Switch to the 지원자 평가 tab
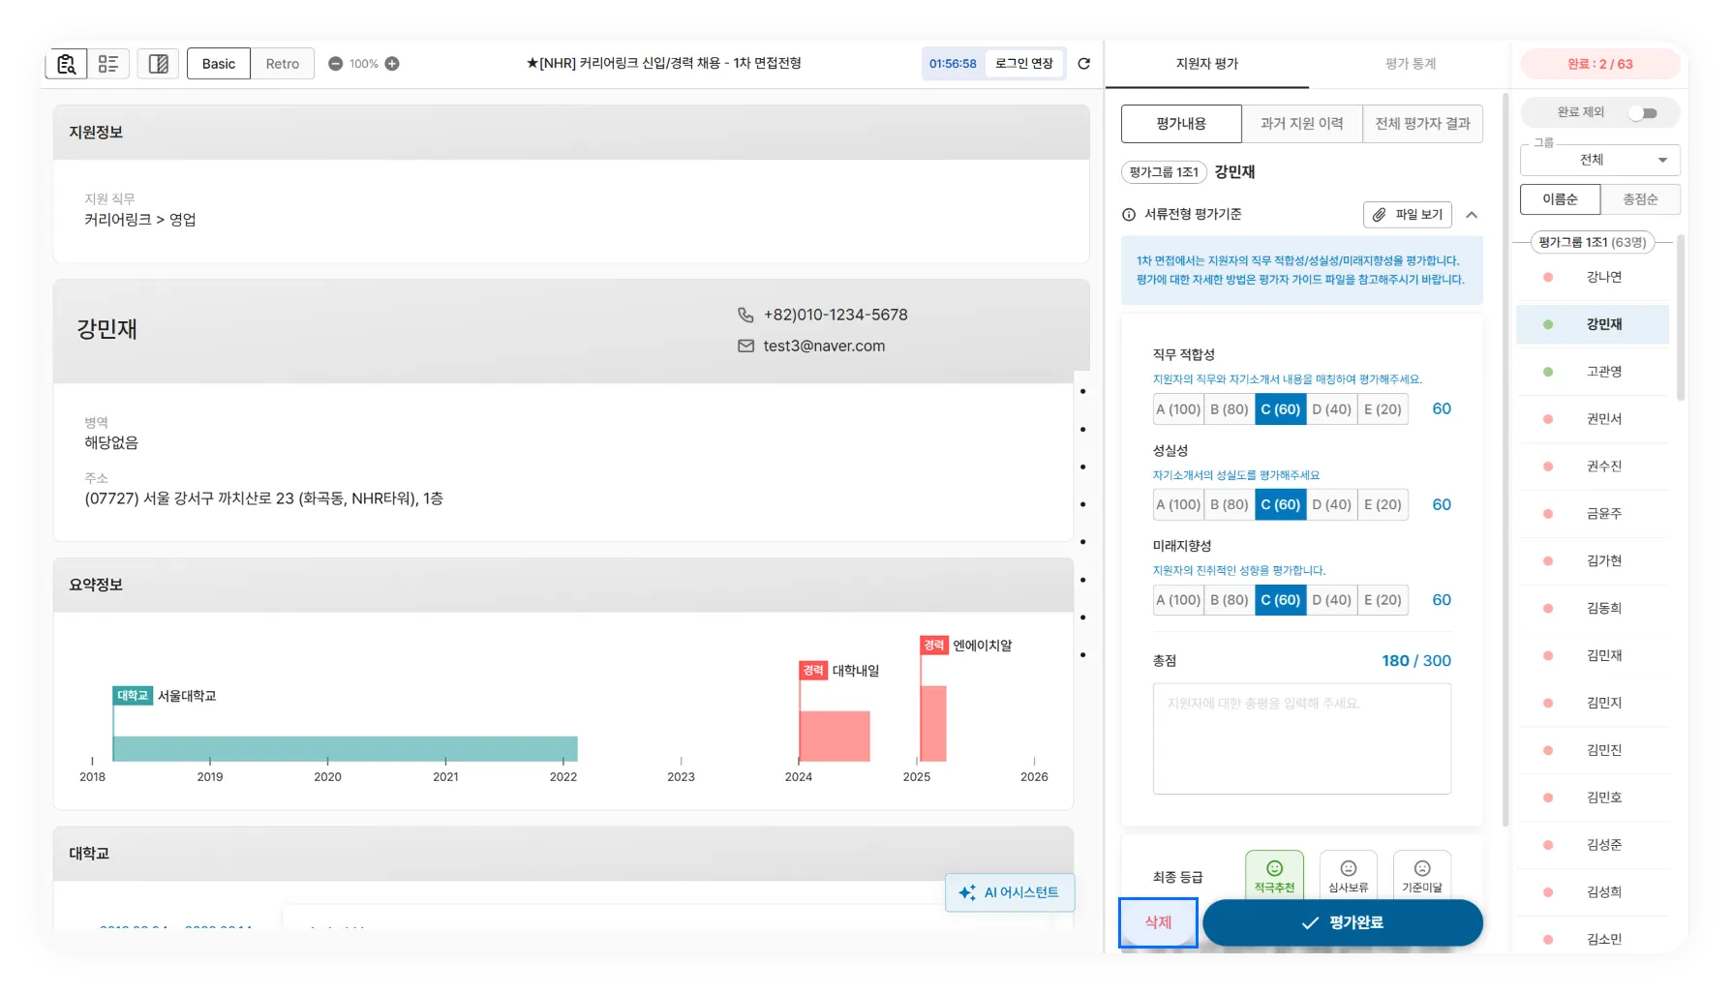Screen dimensions: 1732x994 [1206, 64]
